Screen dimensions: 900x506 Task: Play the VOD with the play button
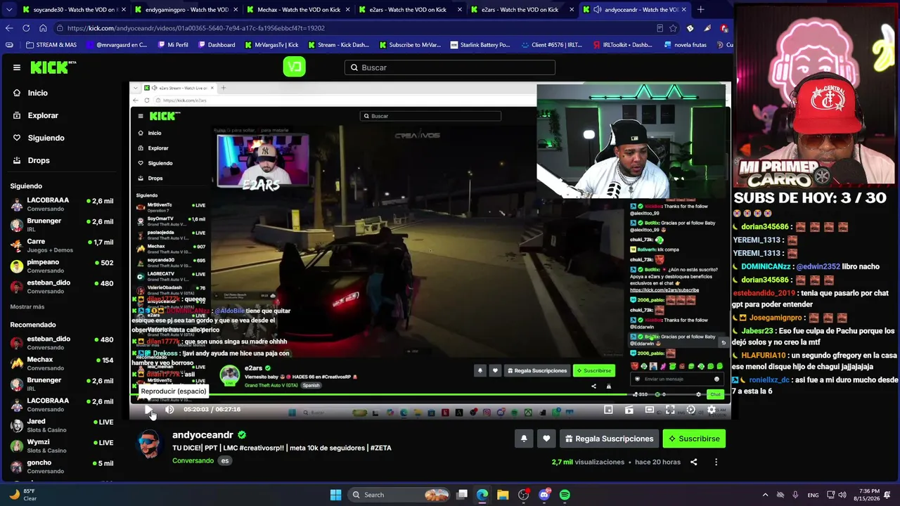[x=148, y=410]
